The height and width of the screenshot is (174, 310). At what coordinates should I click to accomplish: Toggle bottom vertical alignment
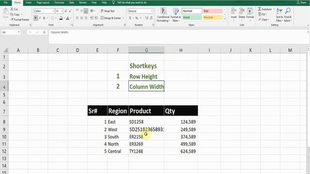point(86,11)
